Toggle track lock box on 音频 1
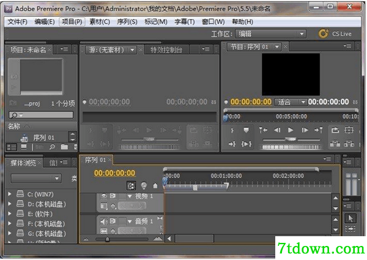This screenshot has width=367, height=260. coord(122,221)
